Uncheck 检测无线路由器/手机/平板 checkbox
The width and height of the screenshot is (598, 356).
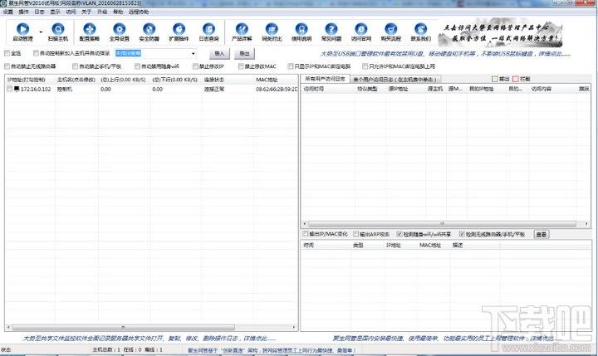click(x=462, y=234)
